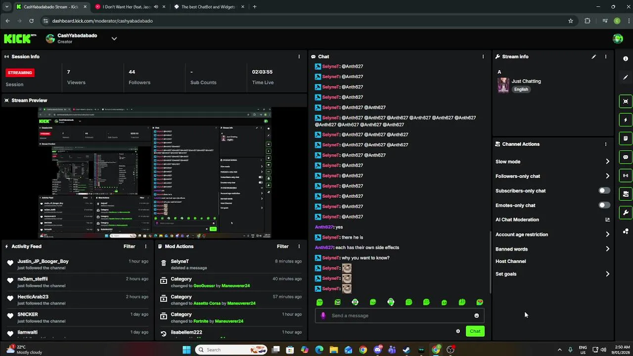Click the Kick logo
The image size is (633, 356).
coord(20,38)
